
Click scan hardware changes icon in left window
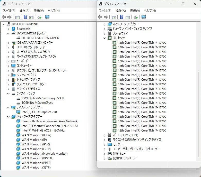pyautogui.click(x=47, y=17)
